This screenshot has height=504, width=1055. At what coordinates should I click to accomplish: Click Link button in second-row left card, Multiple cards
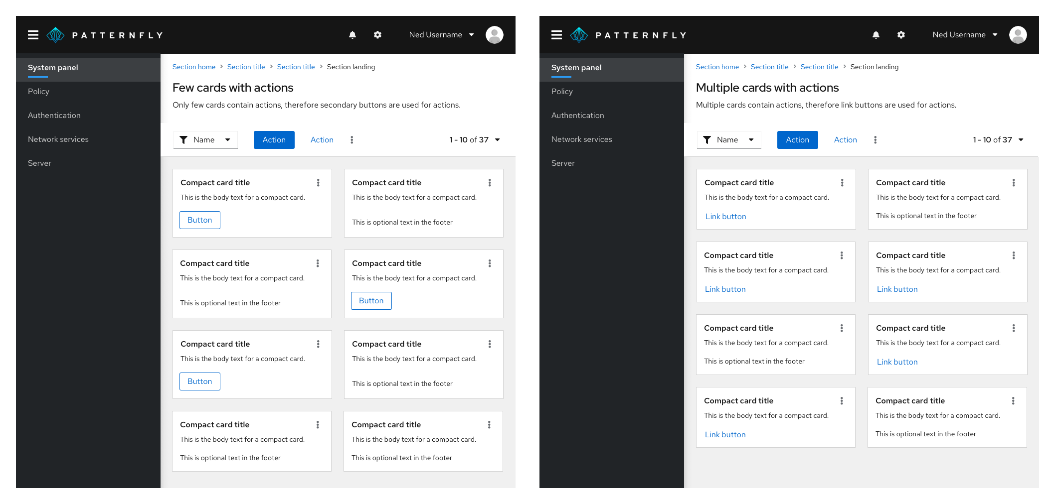[x=725, y=289]
